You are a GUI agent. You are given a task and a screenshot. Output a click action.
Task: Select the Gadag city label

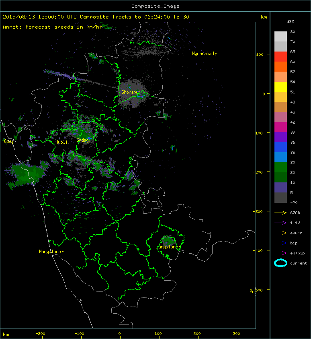84,141
